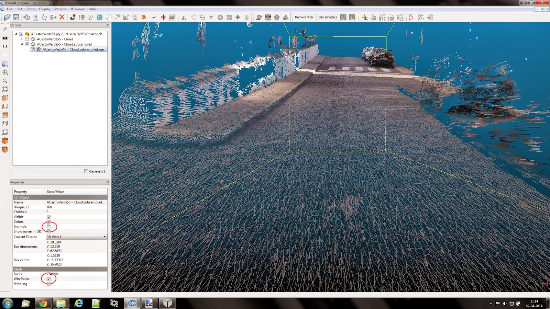
Task: Open the File menu
Action: (x=10, y=9)
